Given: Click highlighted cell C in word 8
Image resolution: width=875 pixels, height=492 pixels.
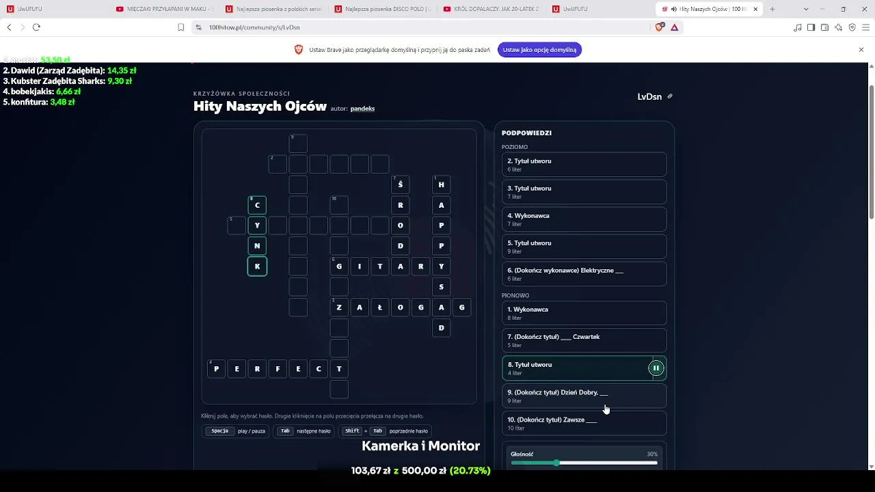Looking at the screenshot, I should tap(257, 205).
